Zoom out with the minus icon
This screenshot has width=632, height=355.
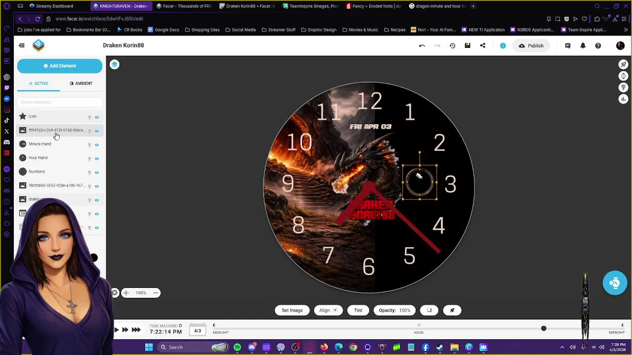[x=156, y=293]
